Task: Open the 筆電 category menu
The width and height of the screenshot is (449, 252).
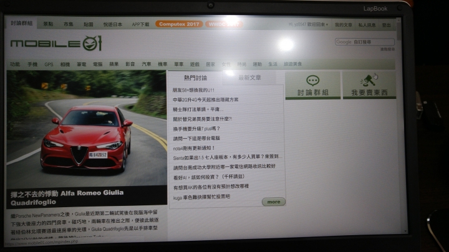Action: (81, 64)
